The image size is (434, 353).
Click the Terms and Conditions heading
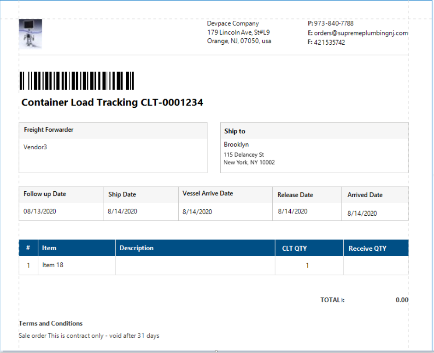click(x=51, y=324)
